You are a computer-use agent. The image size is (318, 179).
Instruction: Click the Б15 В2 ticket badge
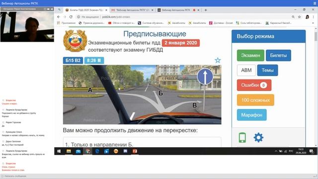point(73,61)
